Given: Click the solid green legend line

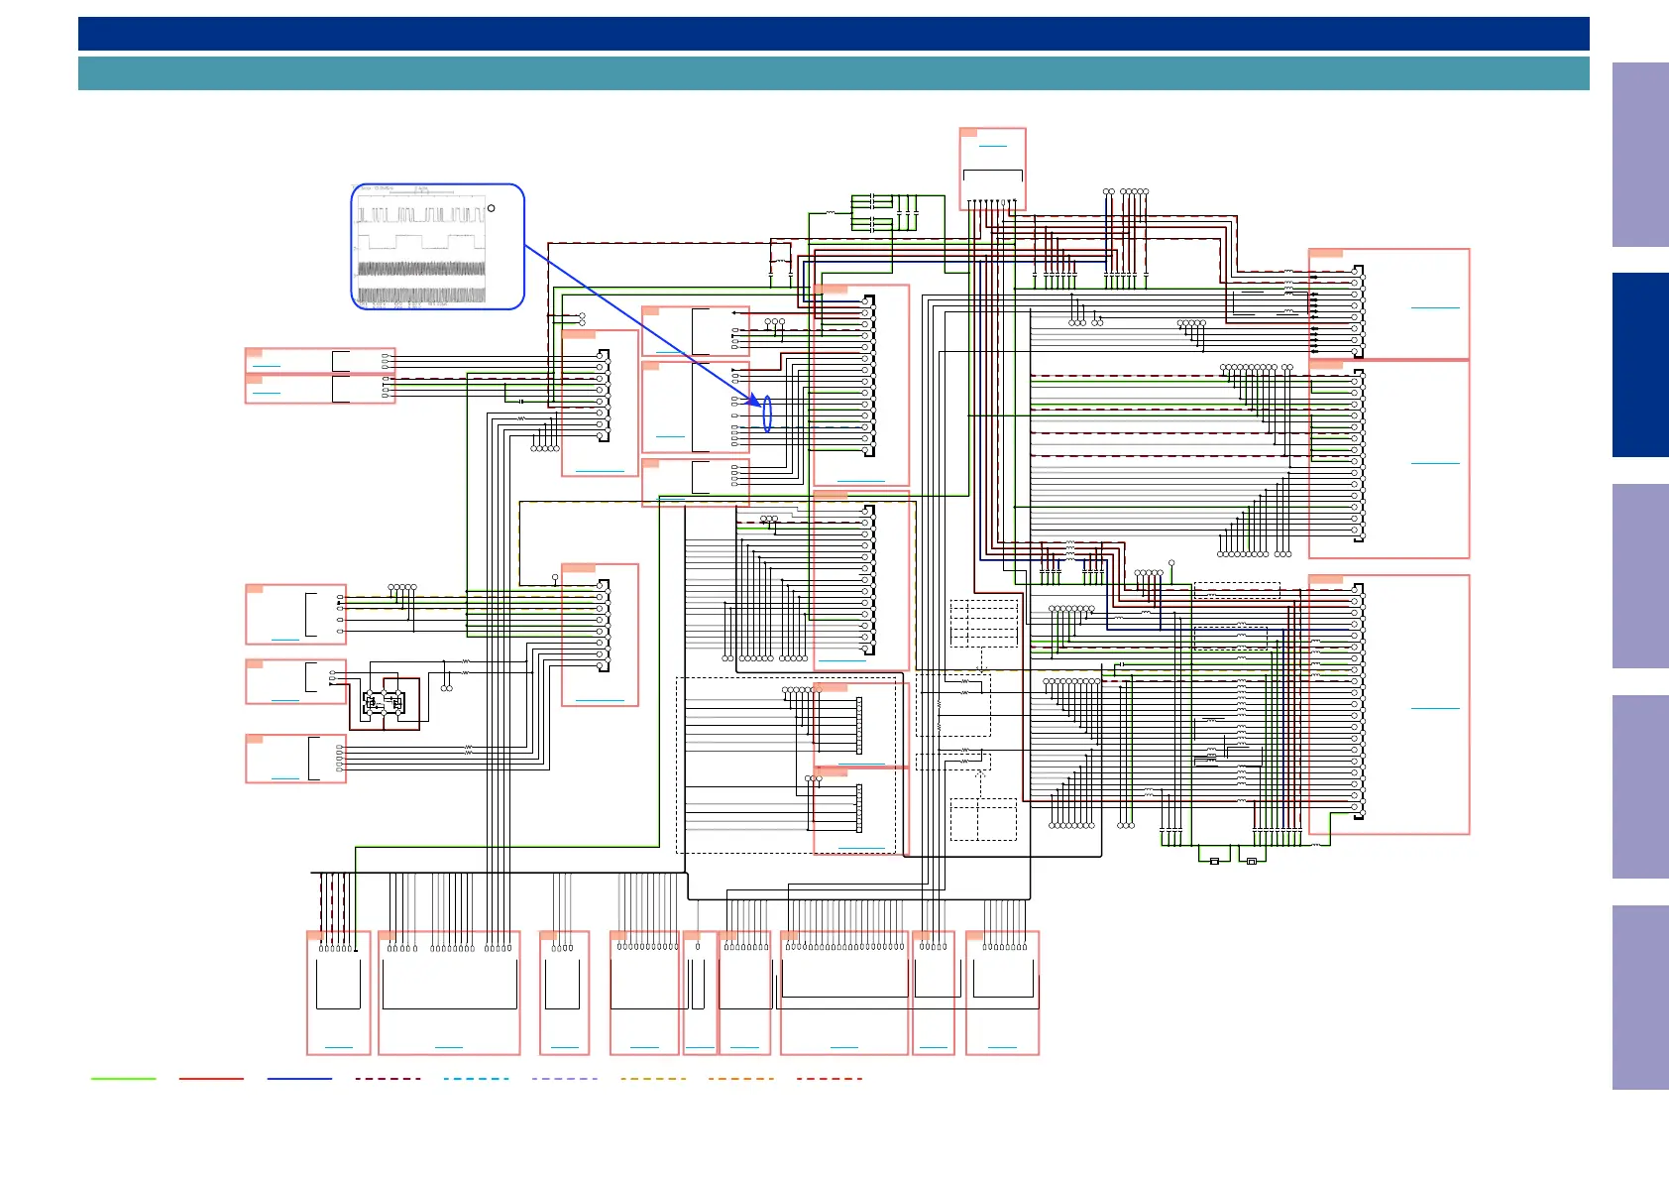Looking at the screenshot, I should click(124, 1079).
